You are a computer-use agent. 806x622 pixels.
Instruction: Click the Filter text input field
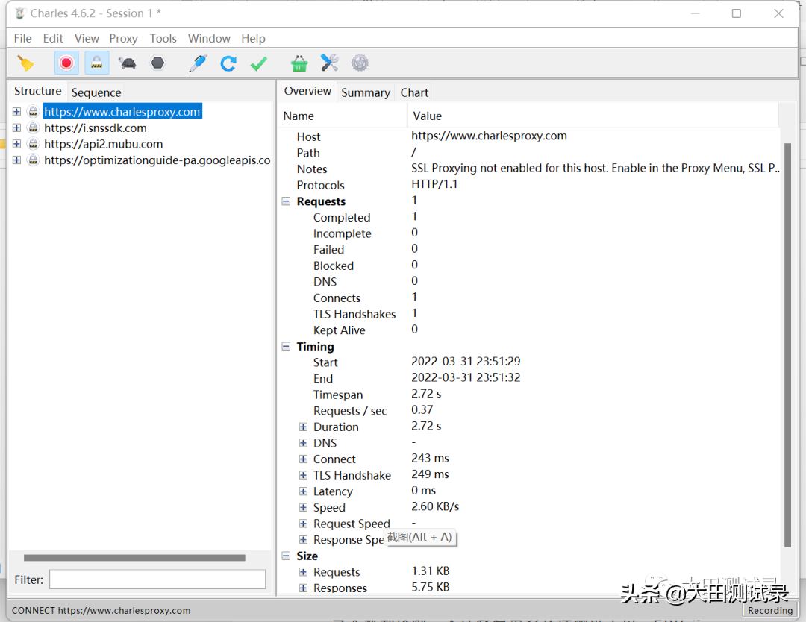[157, 579]
